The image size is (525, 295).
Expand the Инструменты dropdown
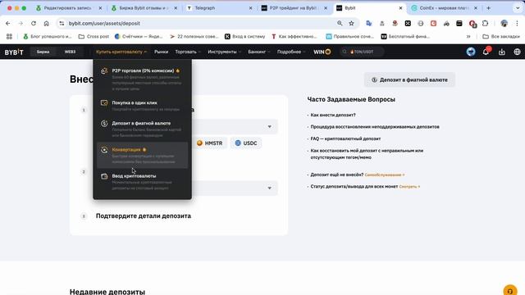click(x=224, y=52)
